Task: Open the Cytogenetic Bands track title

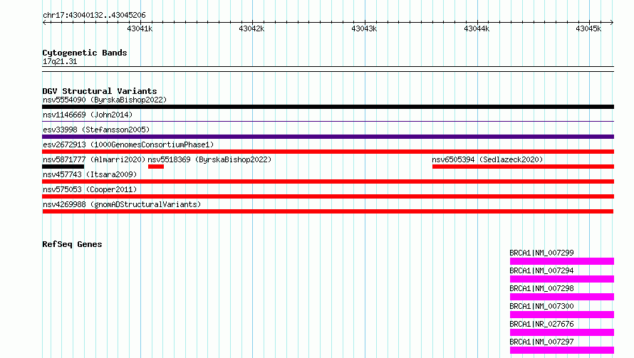Action: pyautogui.click(x=85, y=53)
